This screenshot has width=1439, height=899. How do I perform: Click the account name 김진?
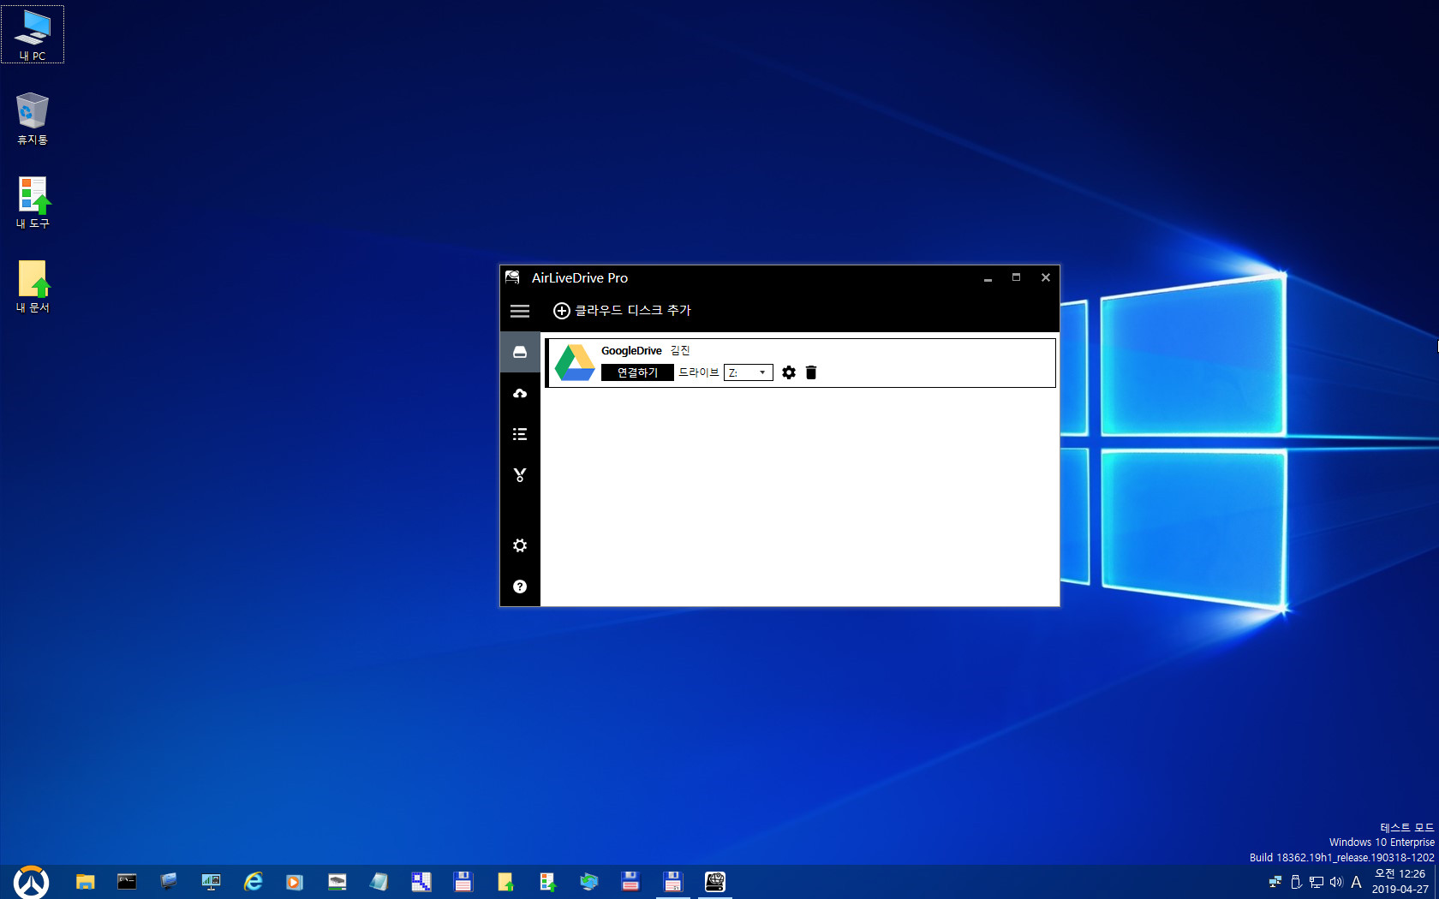[x=680, y=351]
